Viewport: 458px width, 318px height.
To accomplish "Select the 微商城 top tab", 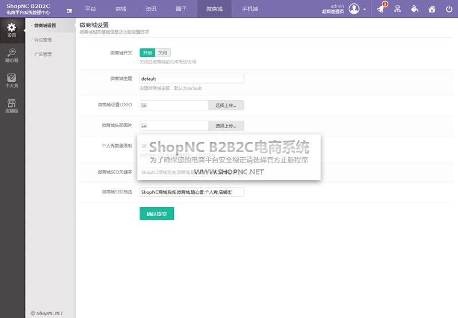I will coord(214,9).
